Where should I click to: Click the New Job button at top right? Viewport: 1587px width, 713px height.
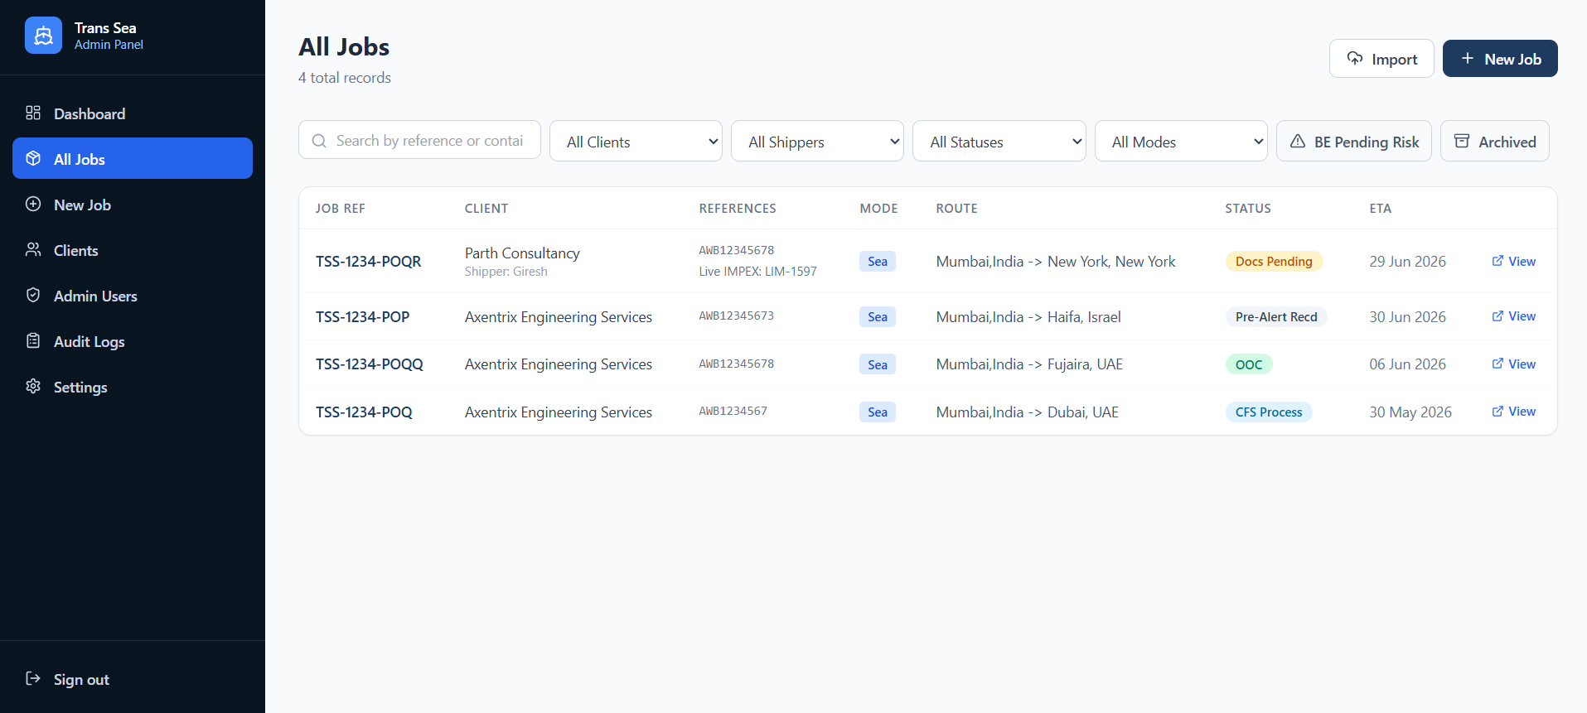coord(1500,59)
